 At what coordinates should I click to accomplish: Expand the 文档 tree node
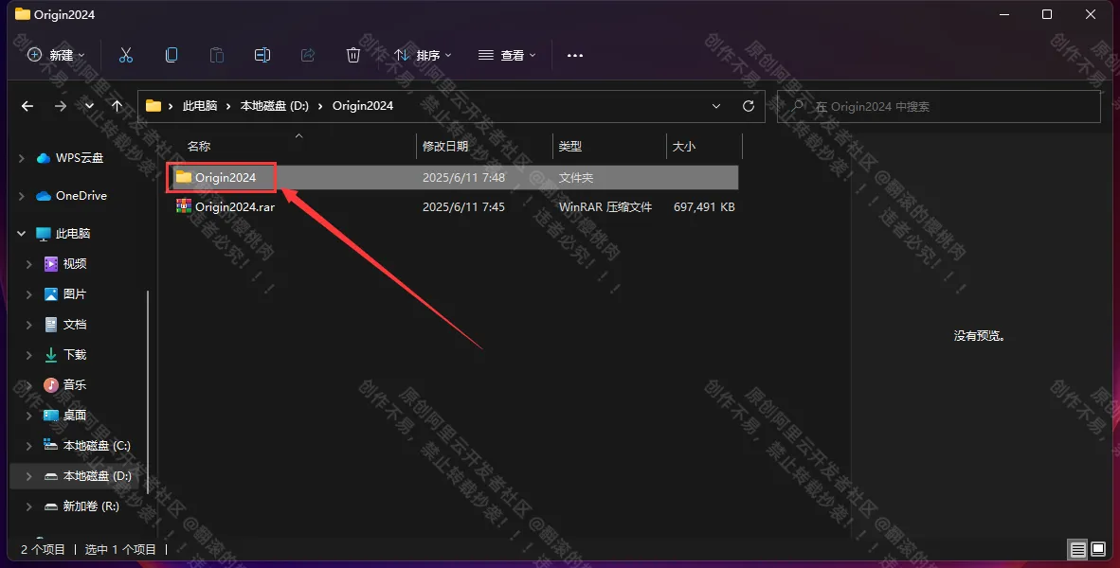click(29, 325)
